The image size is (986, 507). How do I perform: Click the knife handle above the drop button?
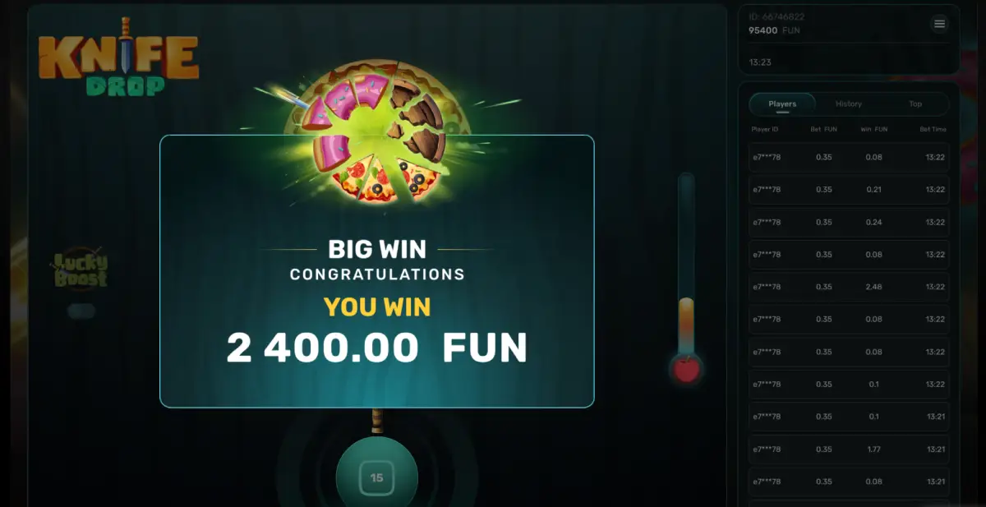click(378, 421)
